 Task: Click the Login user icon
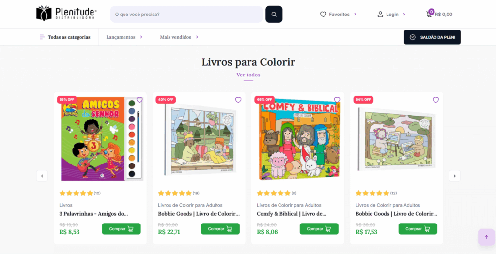380,15
